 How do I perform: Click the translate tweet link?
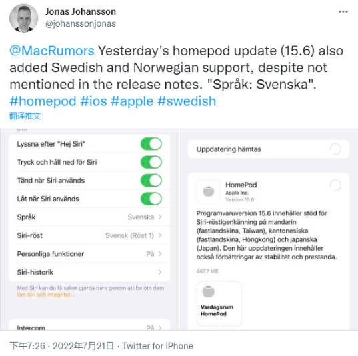pyautogui.click(x=25, y=116)
